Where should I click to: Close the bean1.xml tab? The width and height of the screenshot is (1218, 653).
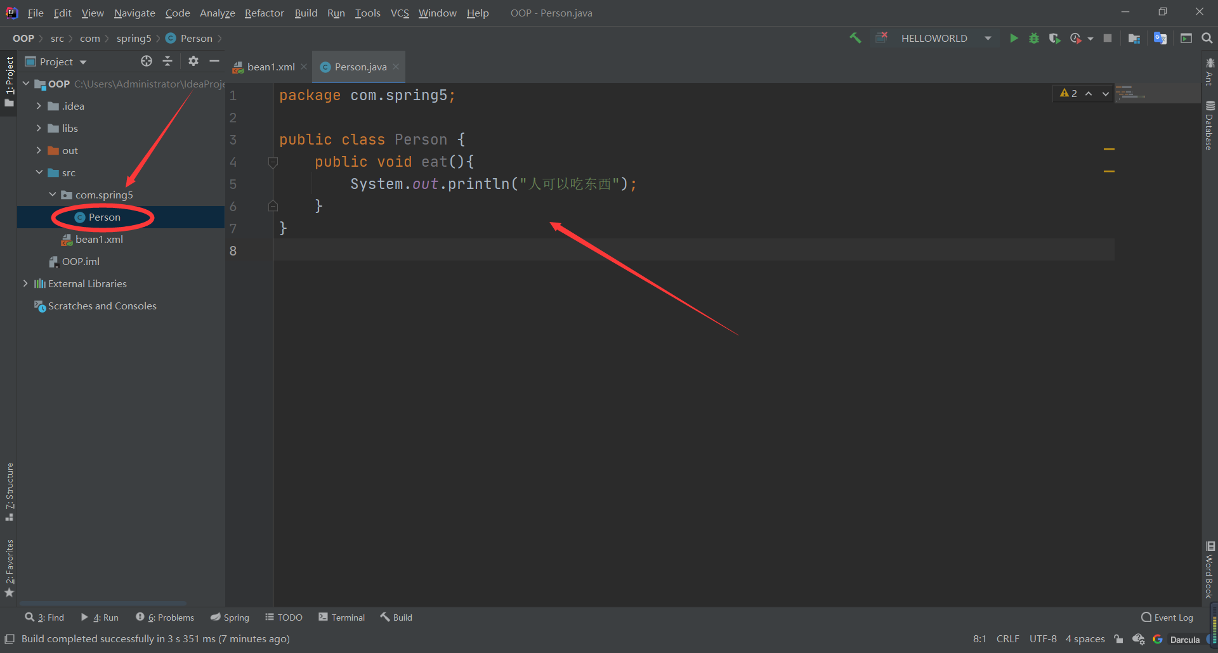(x=304, y=67)
